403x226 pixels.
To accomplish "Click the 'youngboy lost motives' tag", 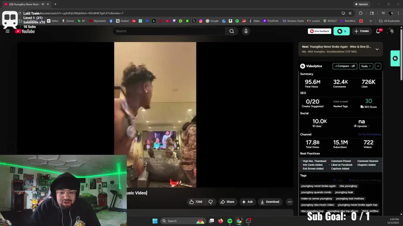I will tap(350, 199).
